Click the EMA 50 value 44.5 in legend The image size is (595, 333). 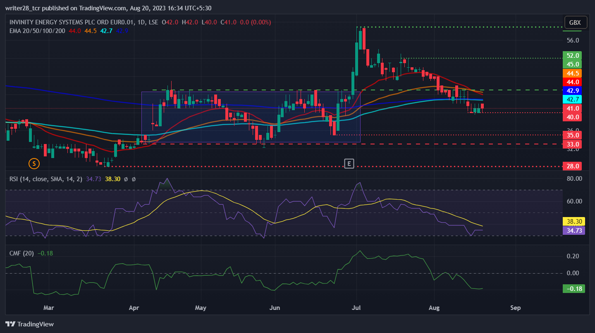coord(91,31)
